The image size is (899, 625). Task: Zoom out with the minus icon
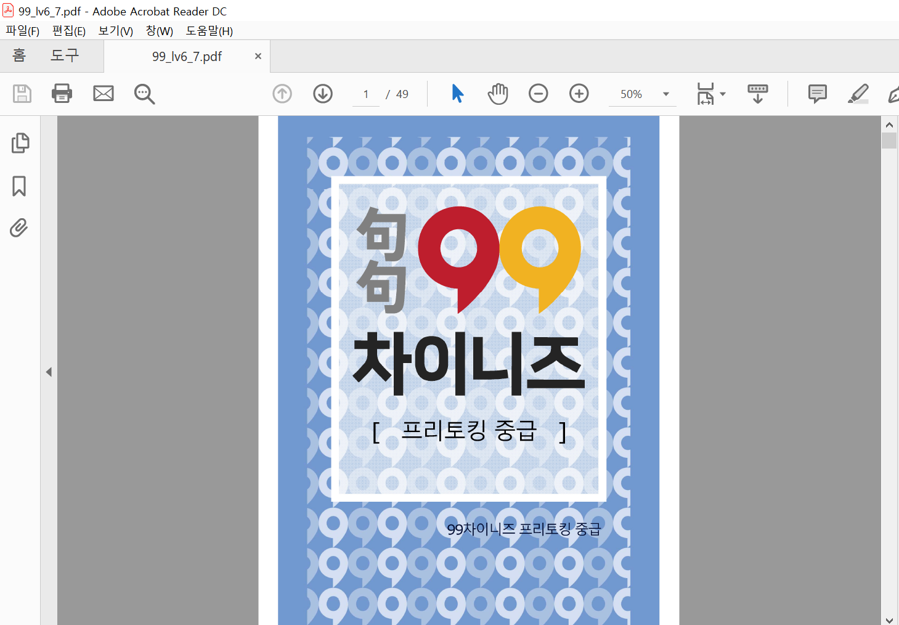(539, 94)
